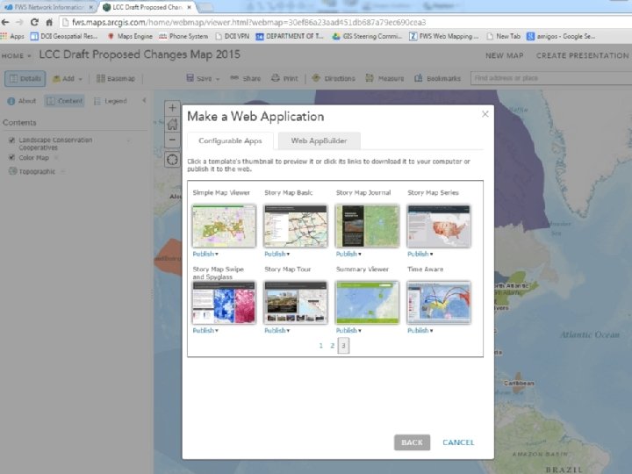Preview the Simple Map Viewer thumbnail

tap(224, 226)
